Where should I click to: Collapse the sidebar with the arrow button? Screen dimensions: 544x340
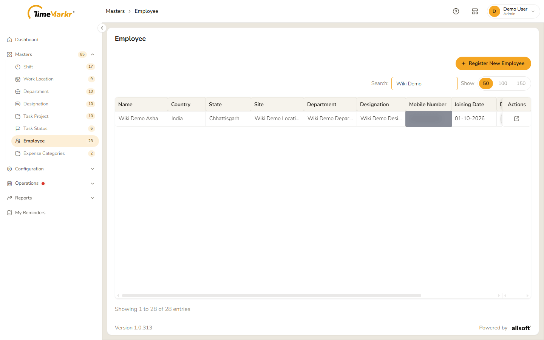click(102, 28)
